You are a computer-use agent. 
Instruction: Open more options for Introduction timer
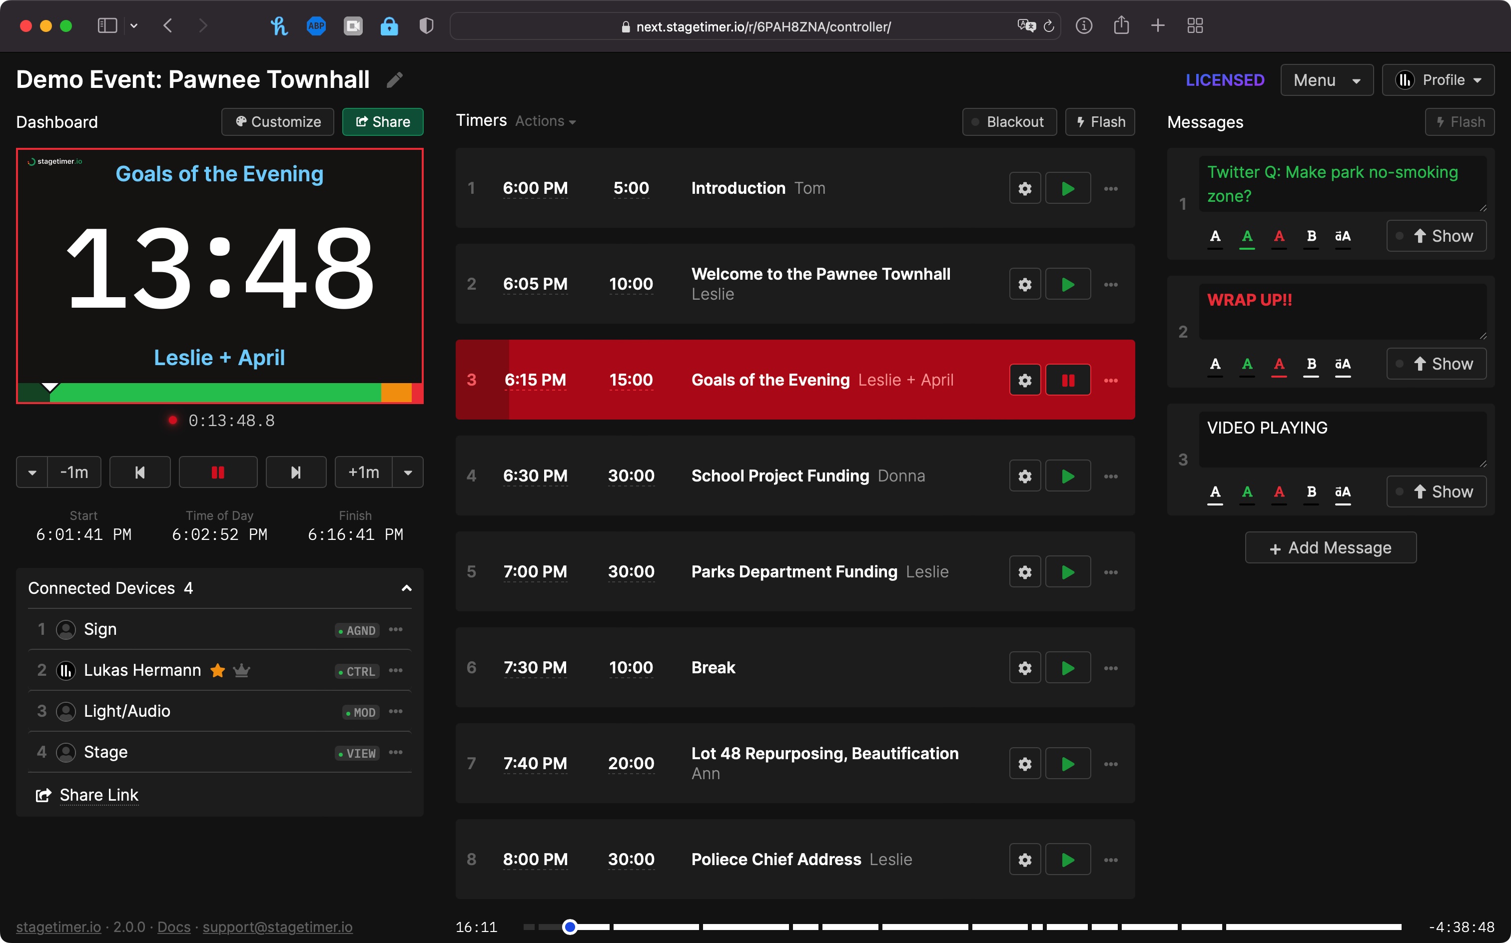click(1110, 188)
